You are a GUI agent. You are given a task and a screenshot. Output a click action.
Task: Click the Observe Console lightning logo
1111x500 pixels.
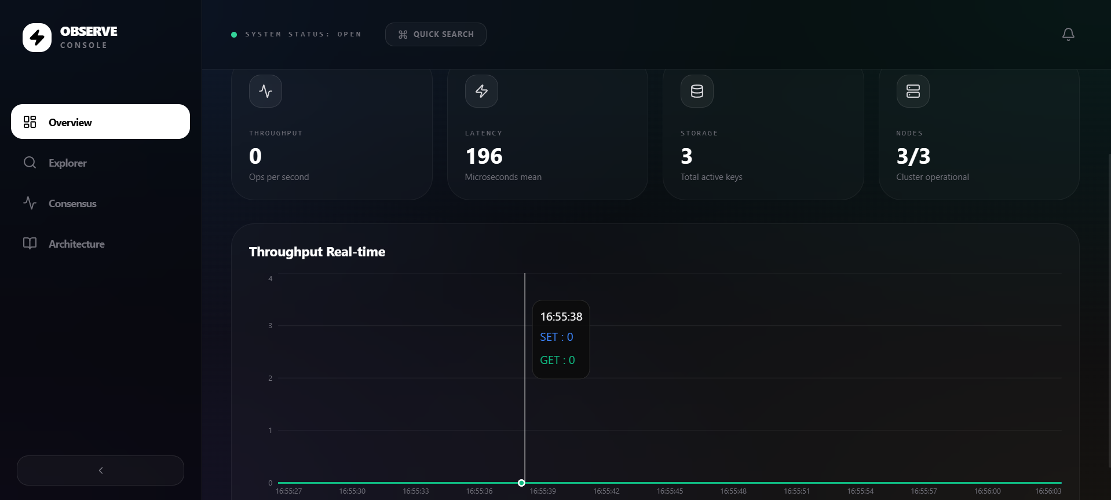click(x=37, y=38)
